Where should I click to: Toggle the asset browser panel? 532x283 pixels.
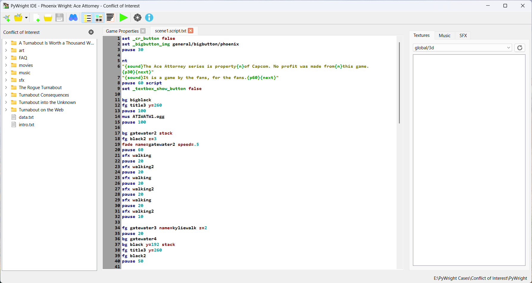point(99,18)
